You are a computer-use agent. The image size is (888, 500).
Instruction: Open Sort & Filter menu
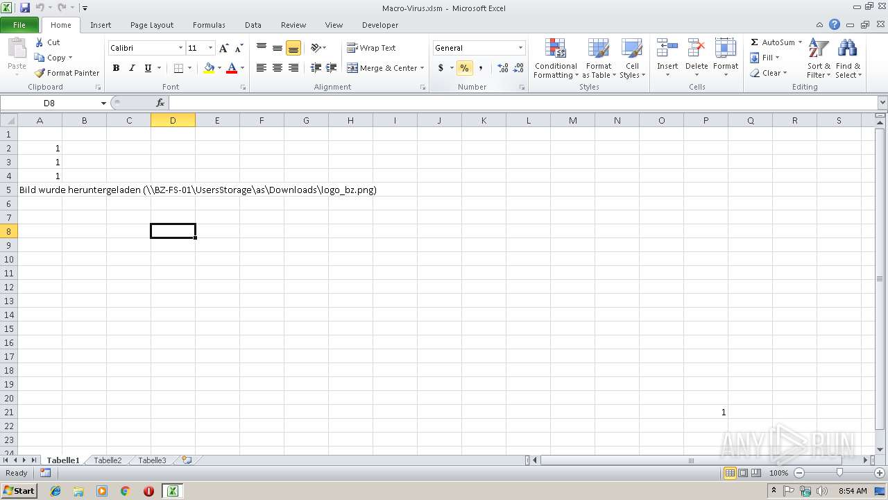[x=819, y=59]
